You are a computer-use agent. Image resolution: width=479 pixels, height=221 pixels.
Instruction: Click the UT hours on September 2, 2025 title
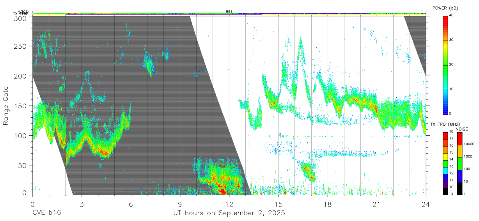(229, 213)
